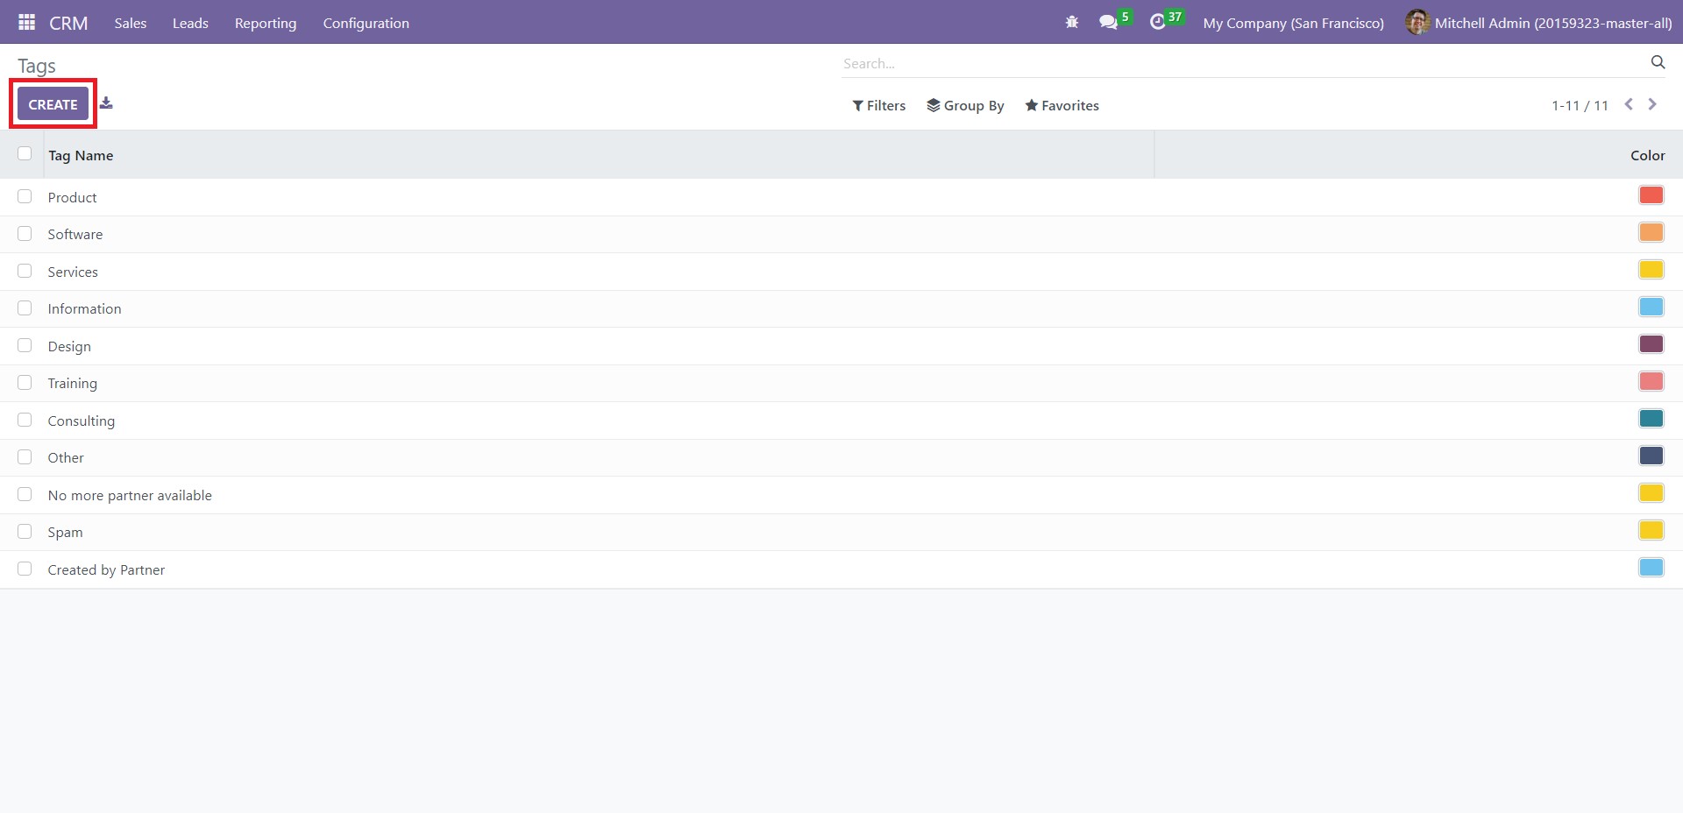This screenshot has height=813, width=1683.
Task: Click the search magnifier icon
Action: click(x=1658, y=62)
